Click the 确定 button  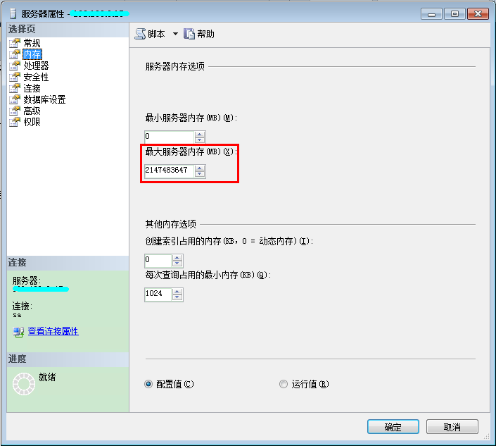tap(393, 427)
